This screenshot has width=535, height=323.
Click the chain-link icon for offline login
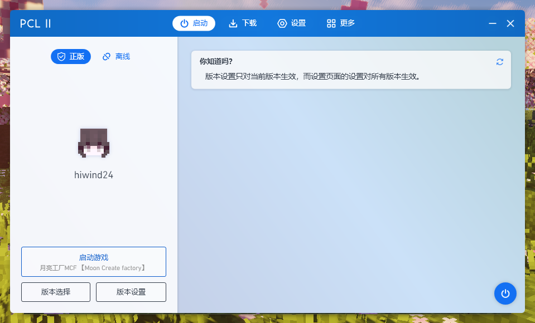coord(107,57)
